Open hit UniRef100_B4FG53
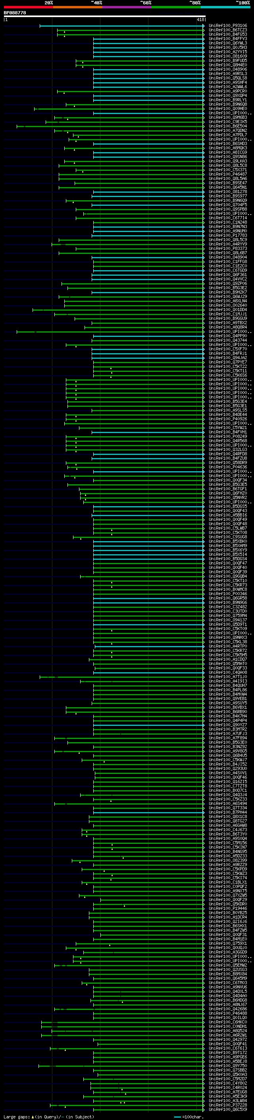The image size is (254, 1120). [x=228, y=34]
